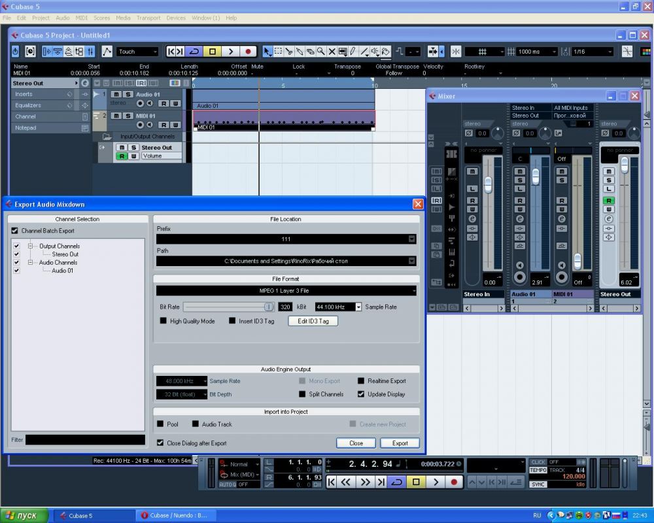Image resolution: width=654 pixels, height=523 pixels.
Task: Open the 1/16 quantize dropdown
Action: 593,52
